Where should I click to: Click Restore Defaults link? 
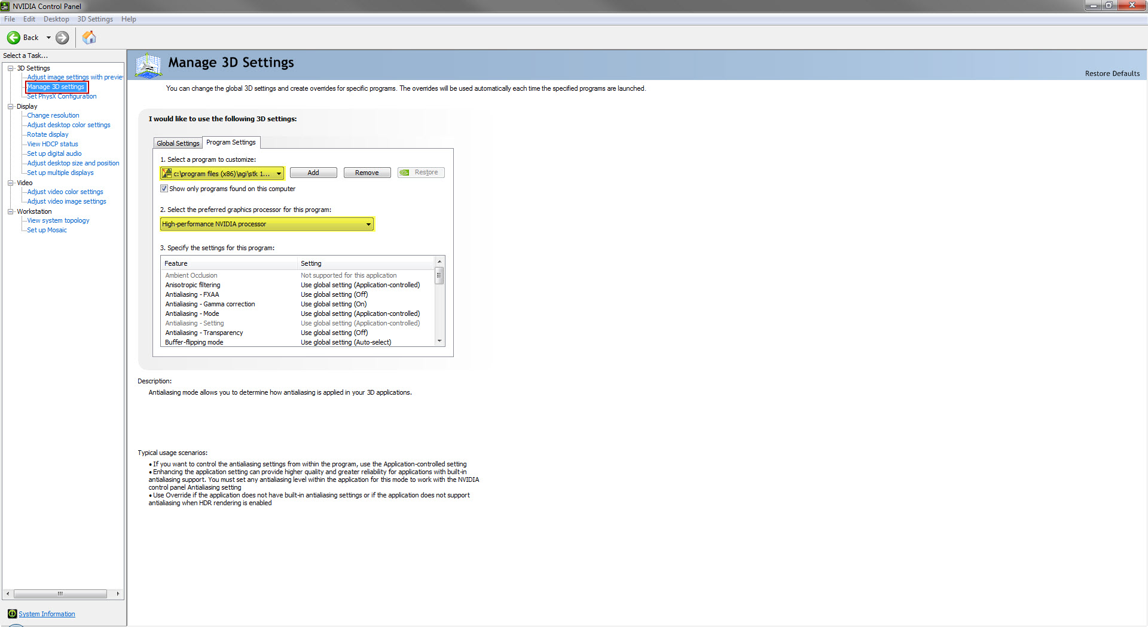[x=1112, y=73]
